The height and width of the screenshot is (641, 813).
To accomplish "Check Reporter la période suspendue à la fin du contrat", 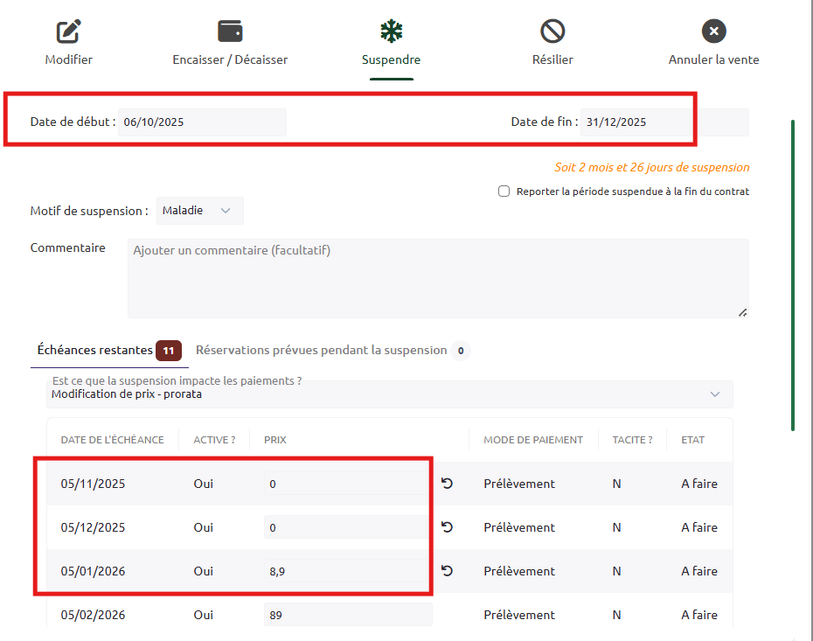I will click(x=504, y=192).
